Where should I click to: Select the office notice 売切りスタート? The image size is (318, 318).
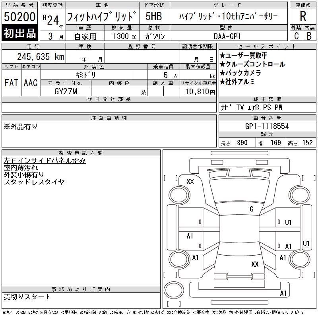[x=27, y=297]
